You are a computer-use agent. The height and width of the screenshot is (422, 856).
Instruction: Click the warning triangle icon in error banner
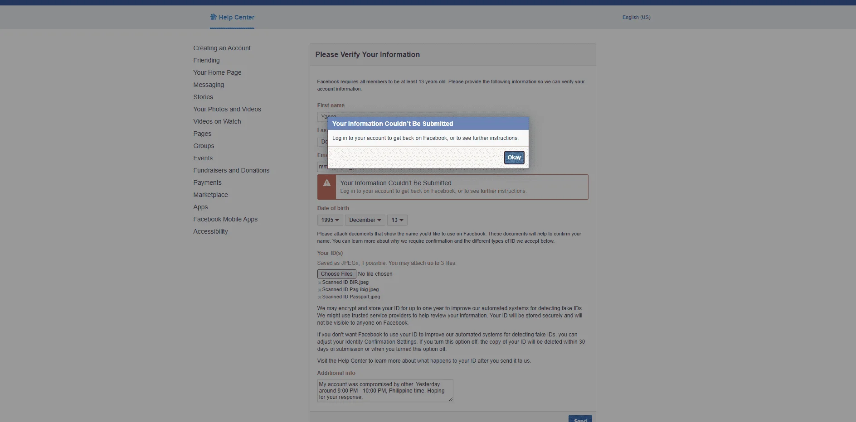326,183
